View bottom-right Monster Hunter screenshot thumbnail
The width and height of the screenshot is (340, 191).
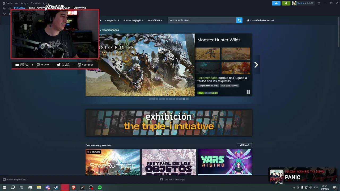236,68
